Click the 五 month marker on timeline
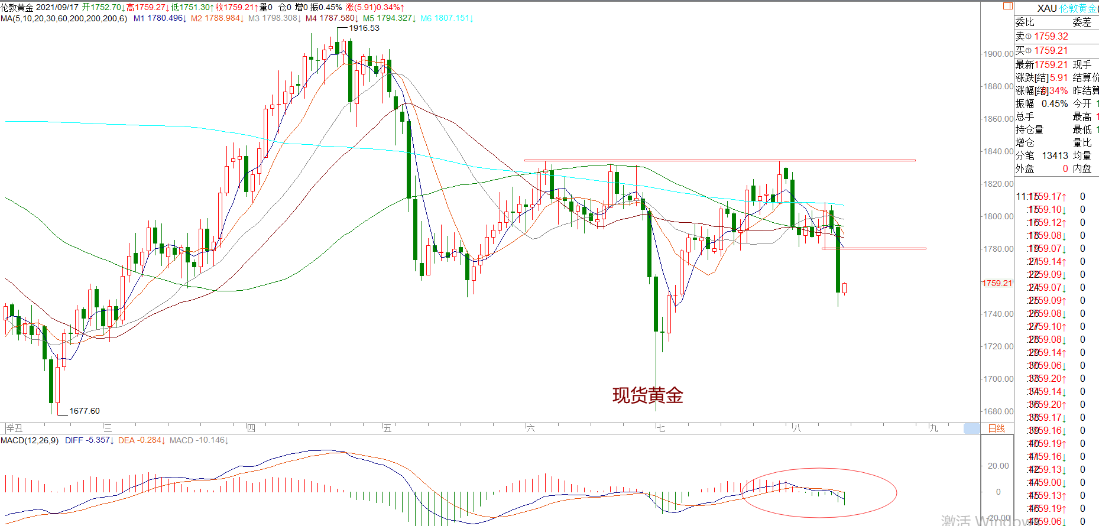This screenshot has height=526, width=1099. [387, 428]
